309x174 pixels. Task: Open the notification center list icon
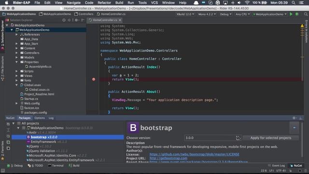301,2
